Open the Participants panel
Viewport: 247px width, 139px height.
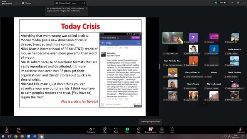click(91, 130)
